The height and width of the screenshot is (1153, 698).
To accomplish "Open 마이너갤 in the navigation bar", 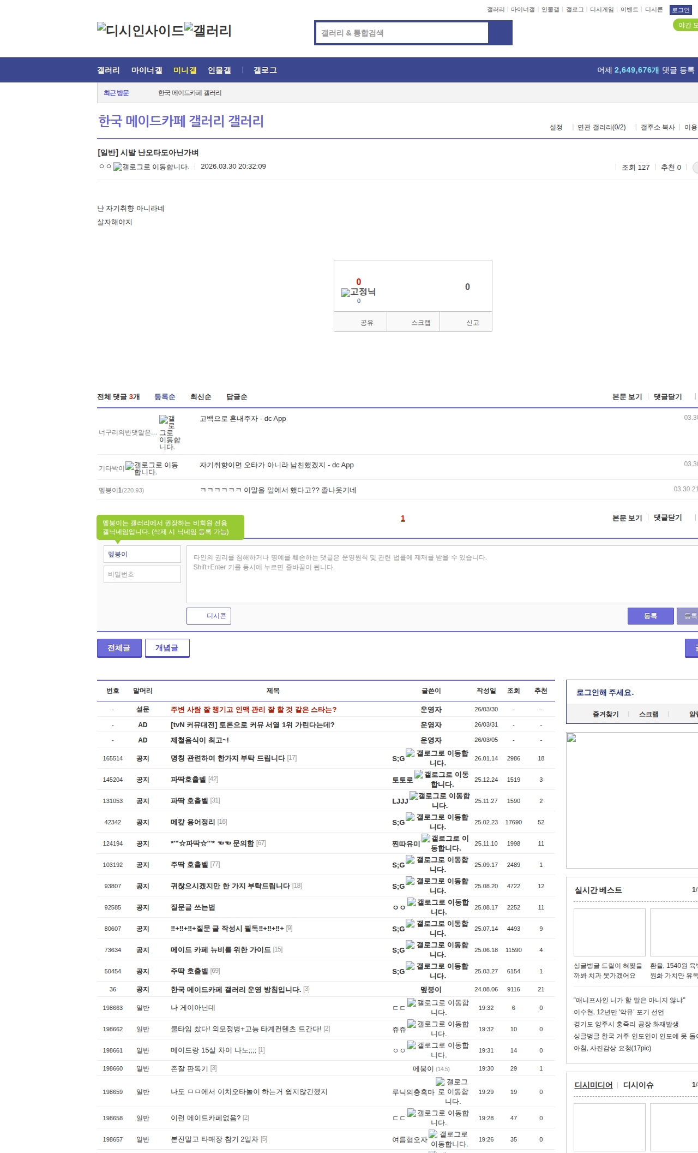I will pos(147,70).
